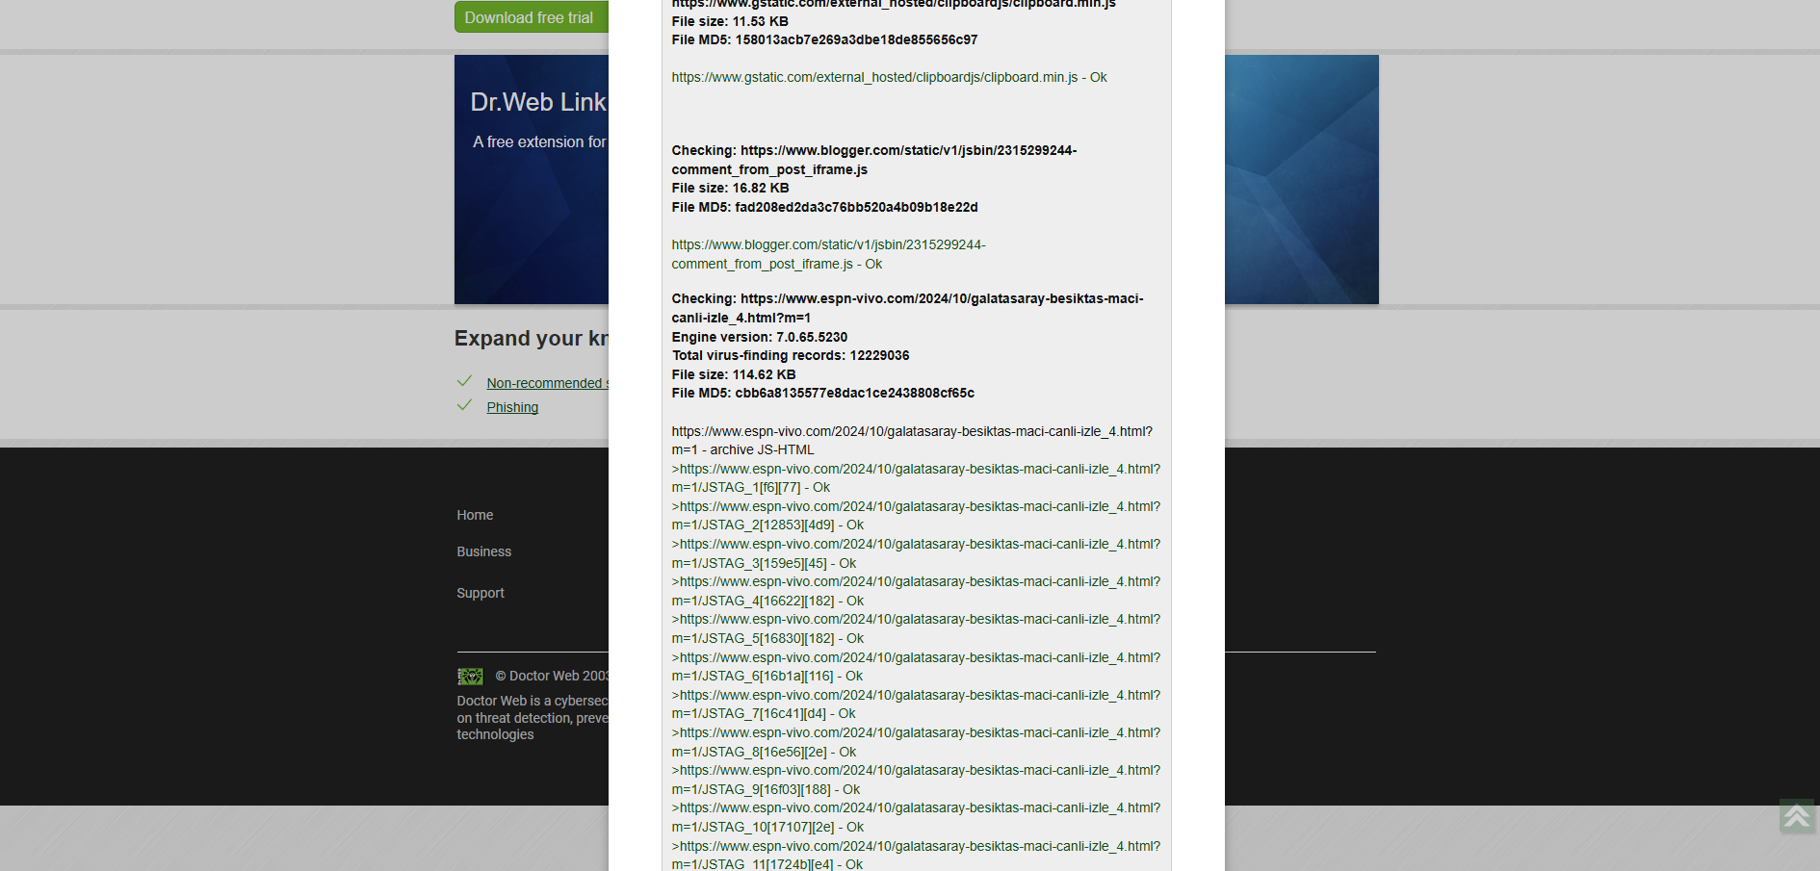Image resolution: width=1820 pixels, height=871 pixels.
Task: Click the JSTAG_5[16830][182] - Ok result
Action: 916,628
